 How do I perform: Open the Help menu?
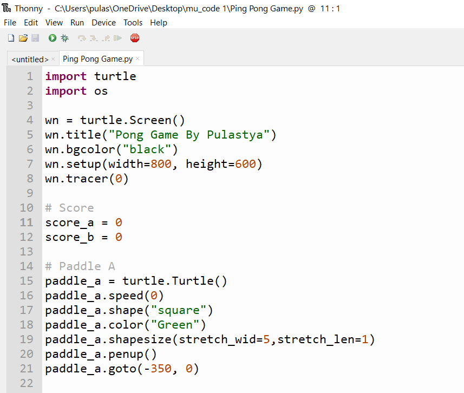tap(159, 23)
